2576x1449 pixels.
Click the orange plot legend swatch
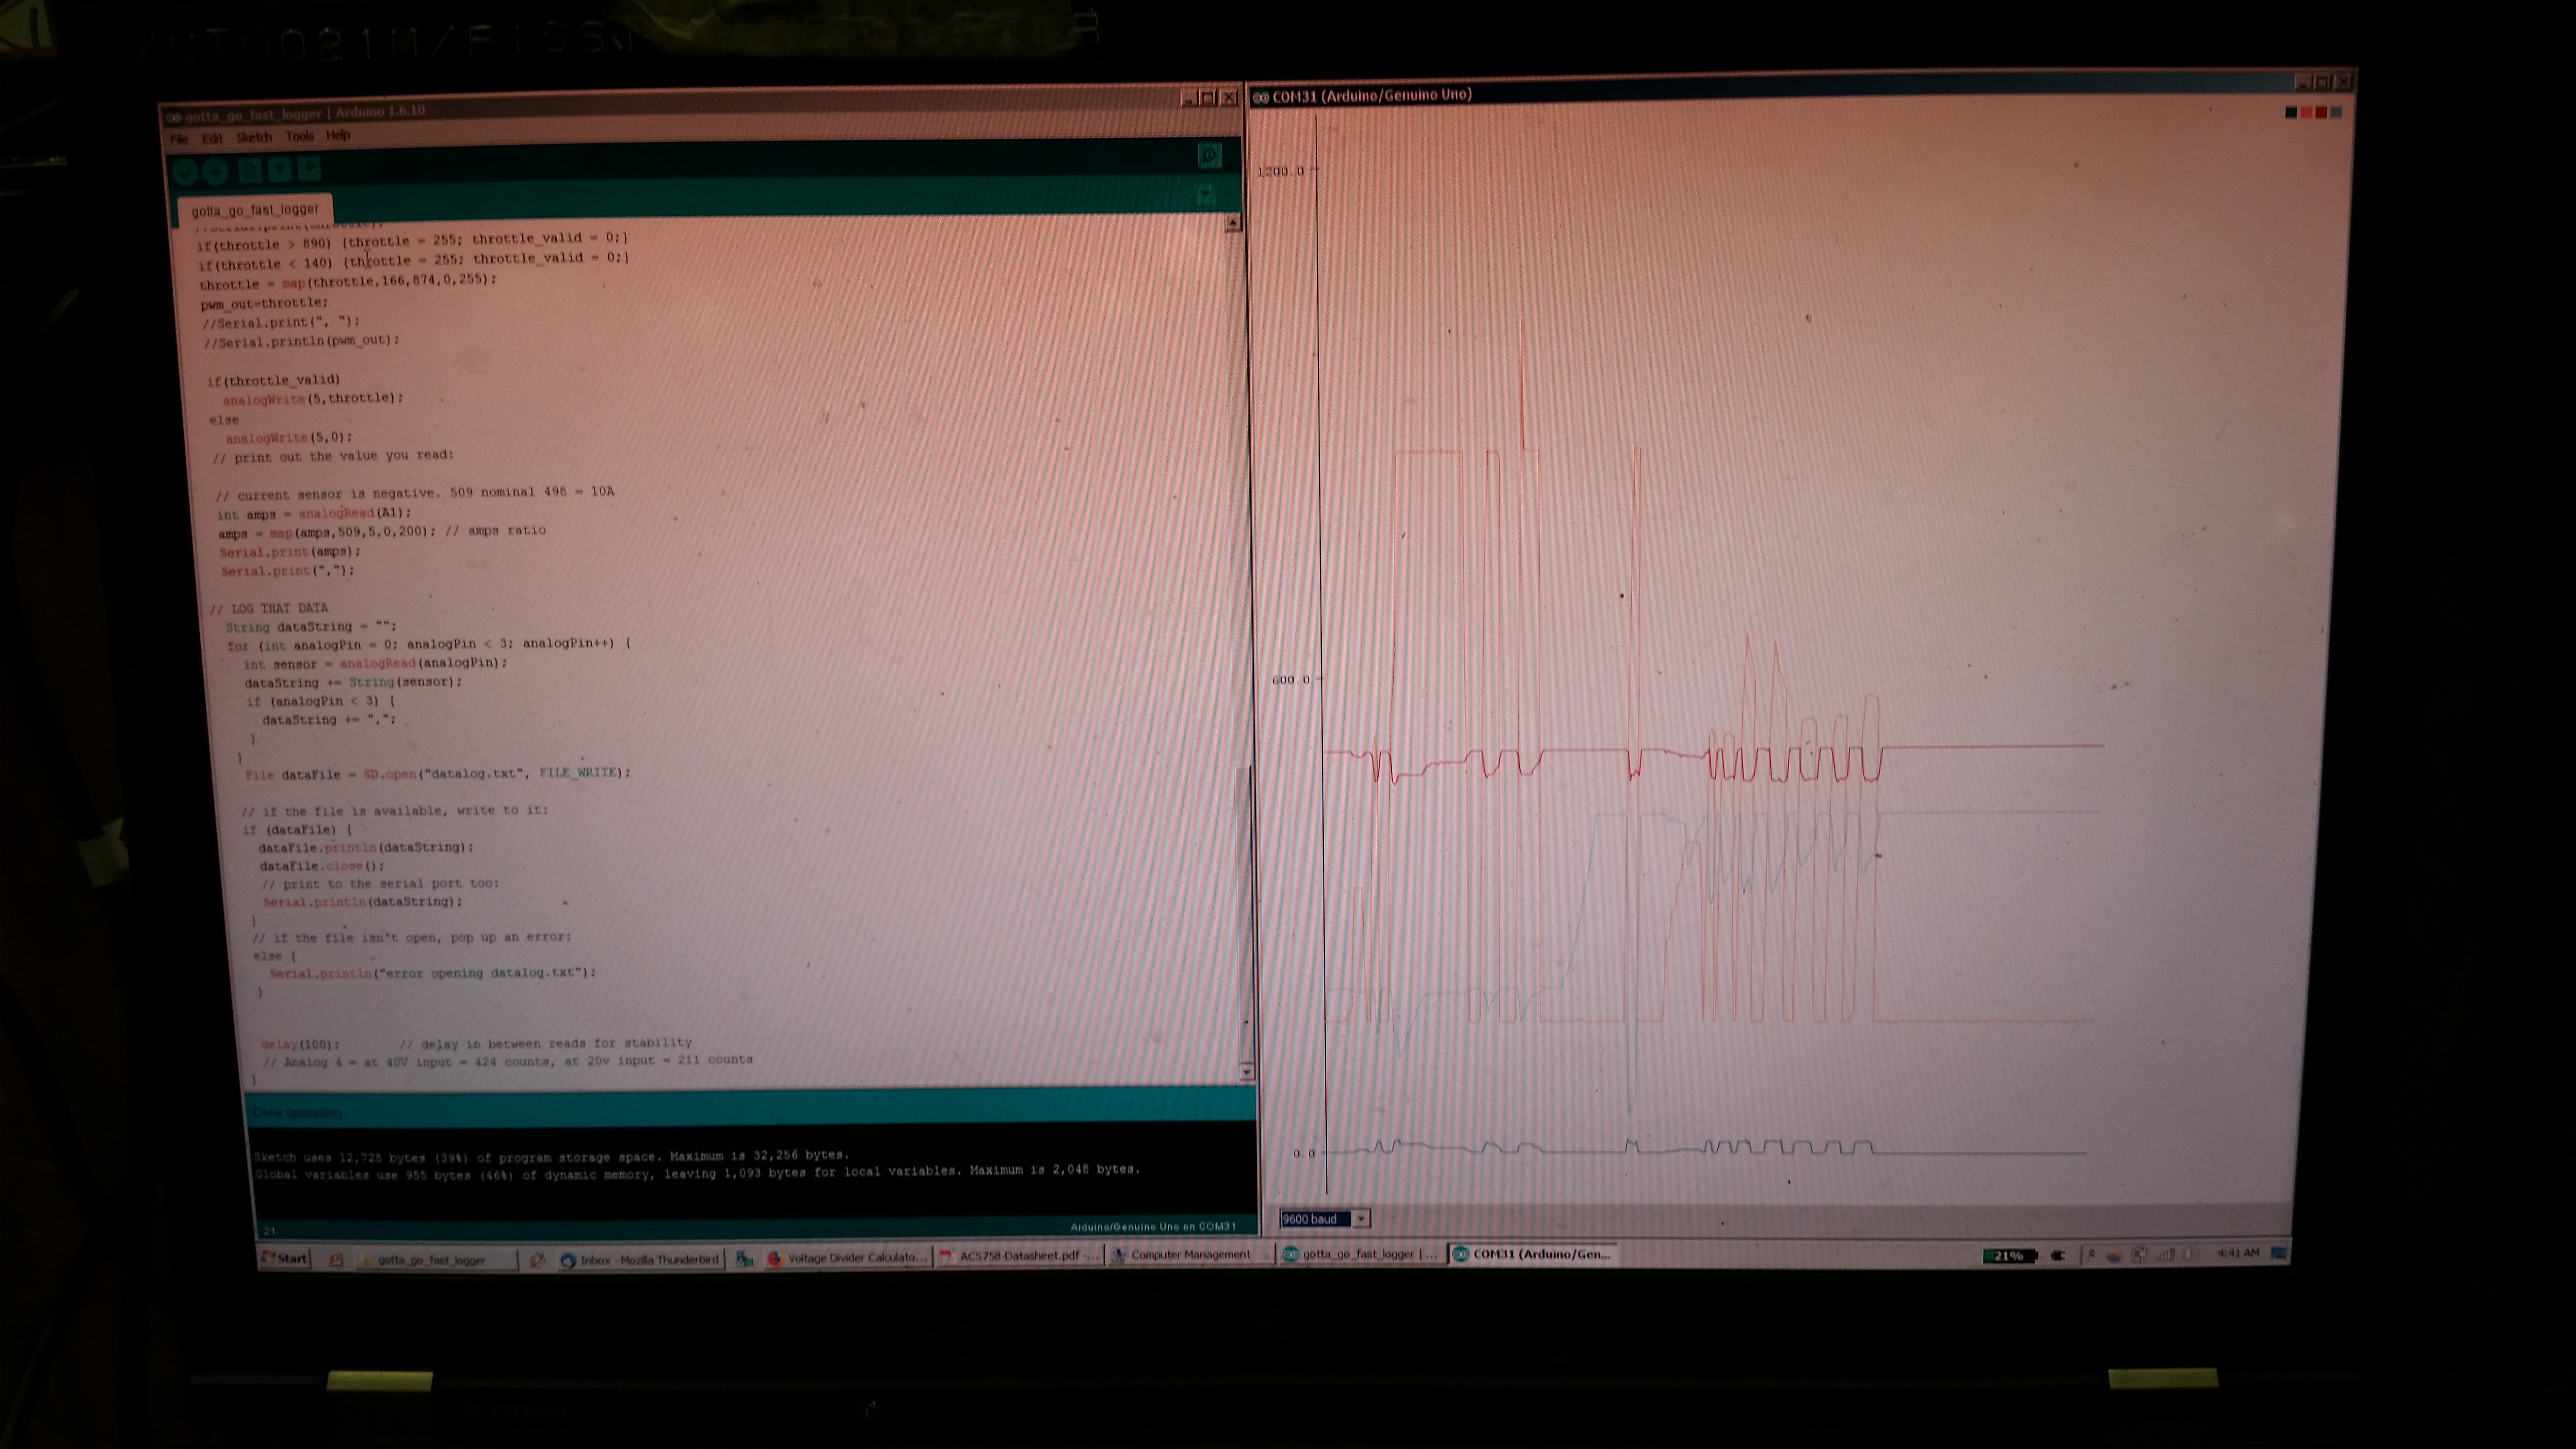[2306, 112]
